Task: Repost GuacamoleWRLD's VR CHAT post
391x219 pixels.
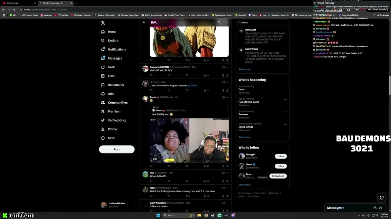Action: coord(169,75)
